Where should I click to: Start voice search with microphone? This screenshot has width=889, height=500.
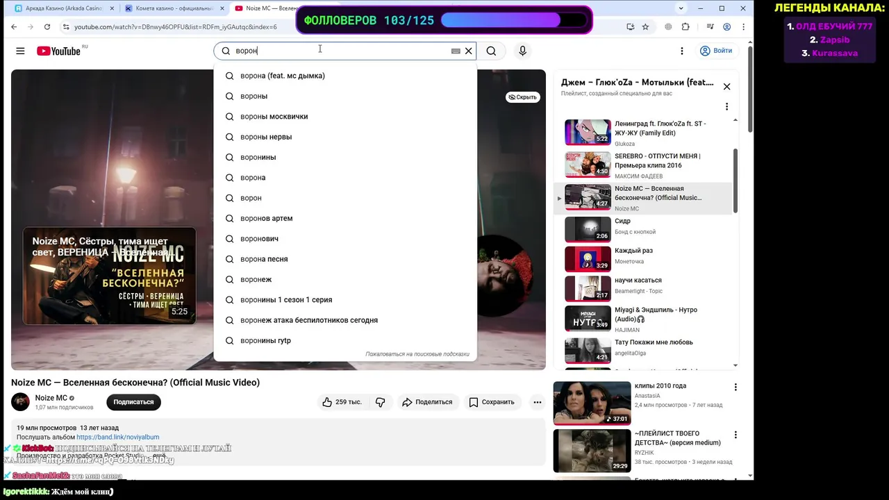coord(523,51)
